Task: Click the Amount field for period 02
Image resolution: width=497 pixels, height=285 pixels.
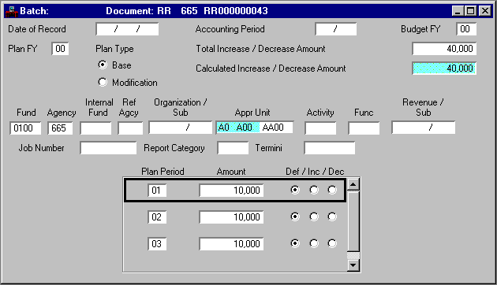Action: tap(231, 217)
